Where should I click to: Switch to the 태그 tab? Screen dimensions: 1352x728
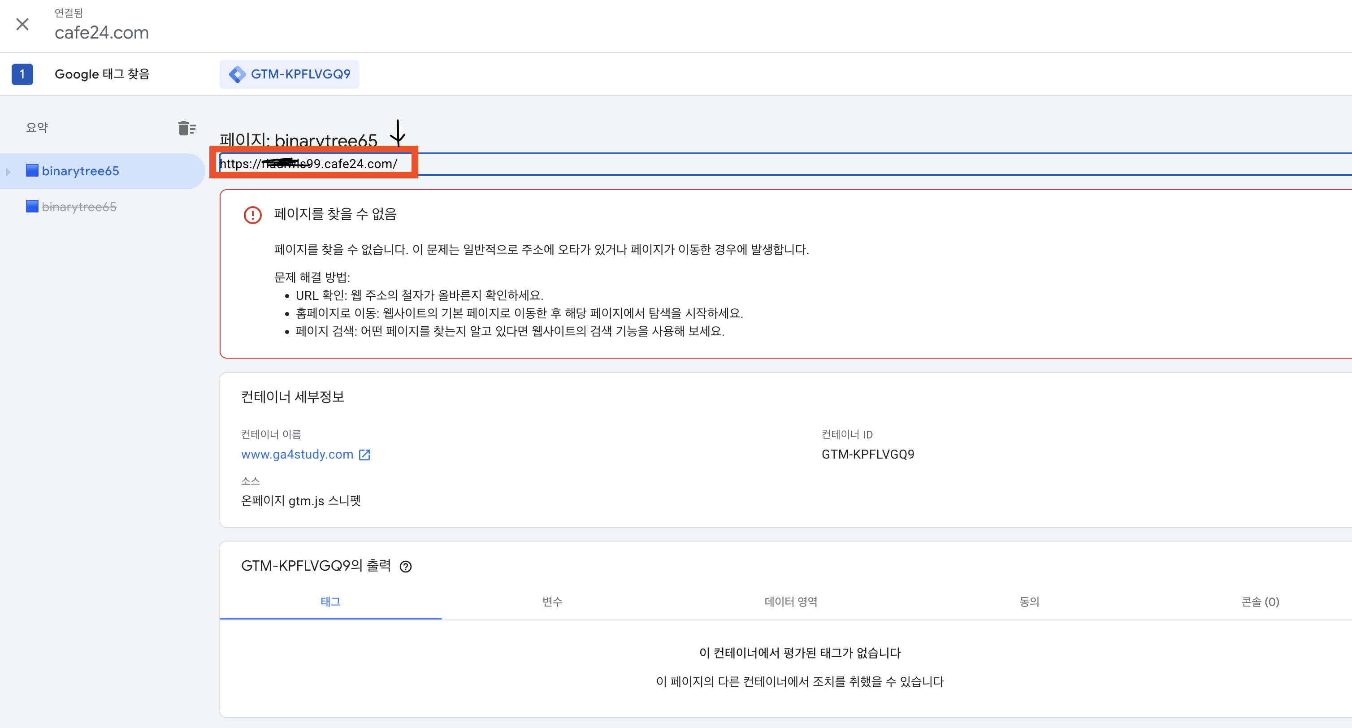coord(331,602)
